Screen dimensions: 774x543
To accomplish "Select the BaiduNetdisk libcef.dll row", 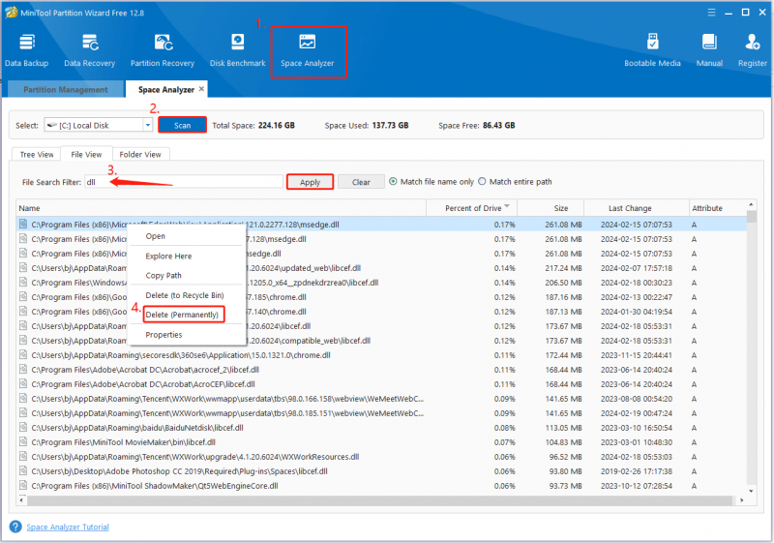I will point(381,428).
